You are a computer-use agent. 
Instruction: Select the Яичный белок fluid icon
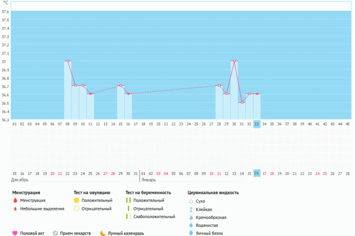point(190,233)
